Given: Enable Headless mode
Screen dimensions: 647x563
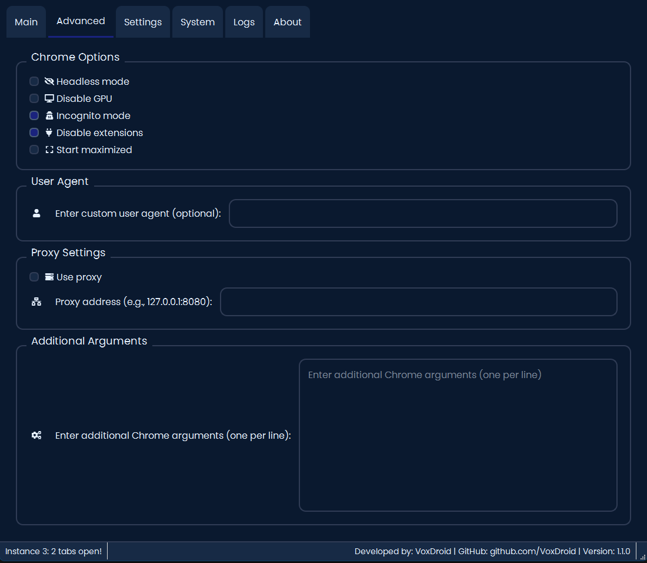Looking at the screenshot, I should point(34,81).
